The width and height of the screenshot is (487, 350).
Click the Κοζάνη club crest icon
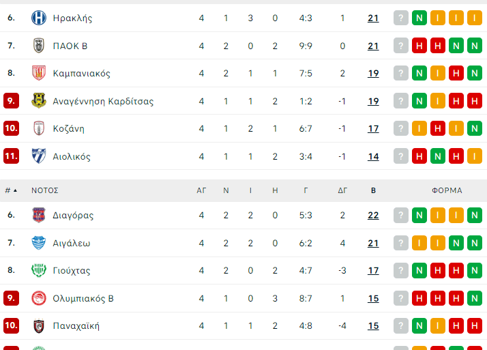coord(38,128)
